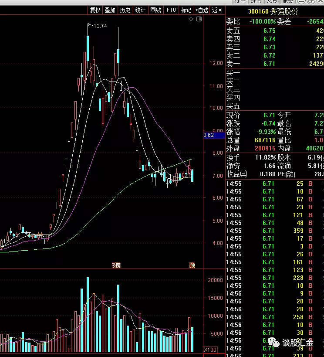The image size is (324, 357).
Task: Select the 统计 statistics button
Action: pyautogui.click(x=140, y=10)
